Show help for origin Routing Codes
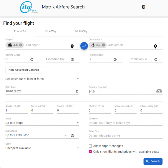Viewport: 168px width, 168px height. point(32,59)
